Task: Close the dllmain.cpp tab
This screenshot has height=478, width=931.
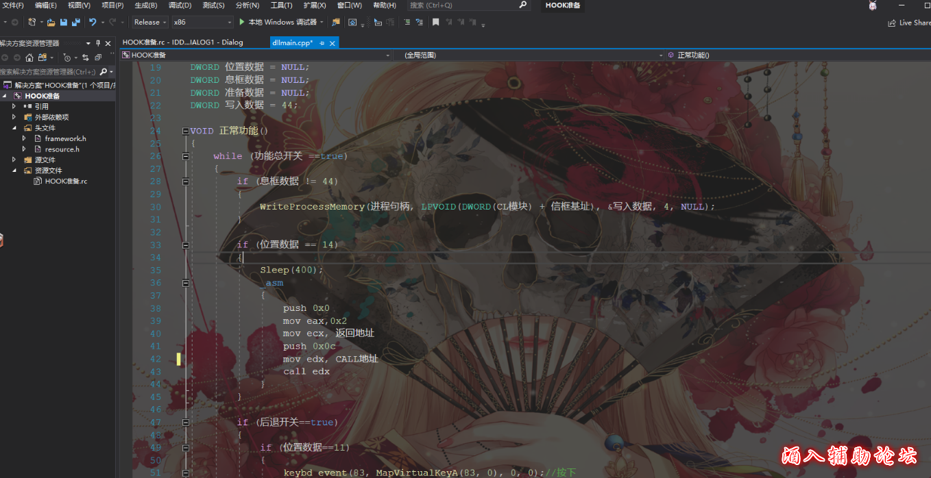Action: [x=333, y=42]
